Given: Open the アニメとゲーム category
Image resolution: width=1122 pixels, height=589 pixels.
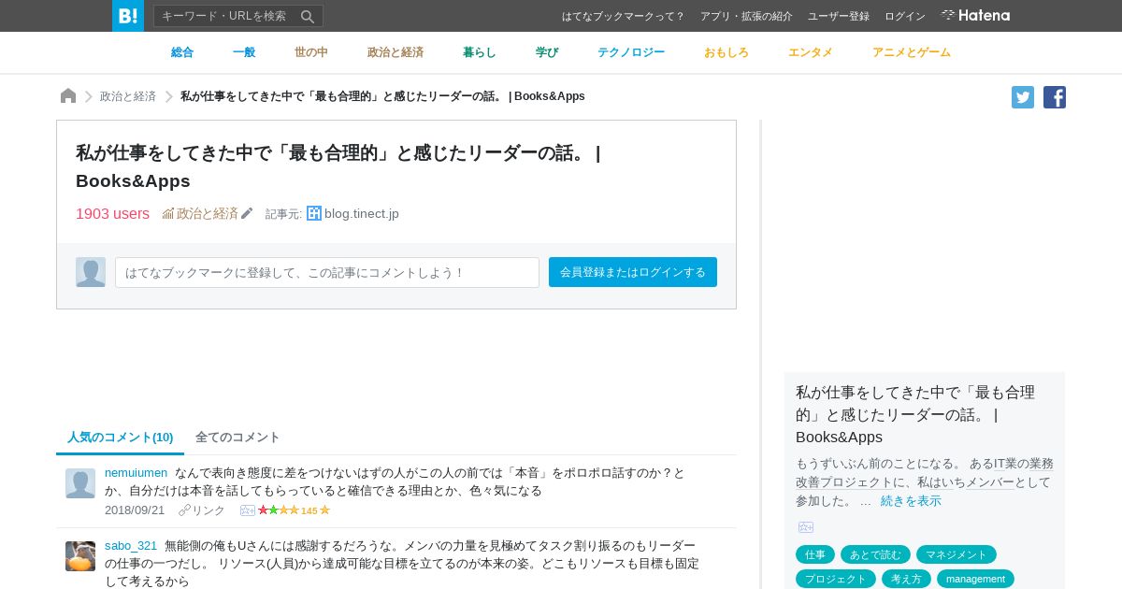Looking at the screenshot, I should click(912, 52).
